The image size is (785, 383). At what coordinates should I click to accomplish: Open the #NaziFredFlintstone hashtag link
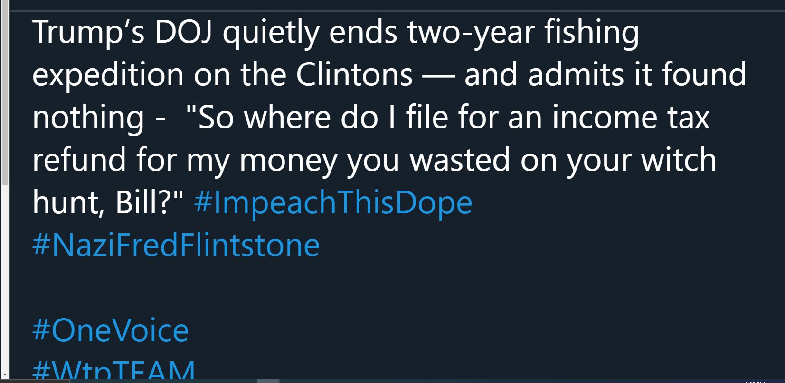point(176,246)
